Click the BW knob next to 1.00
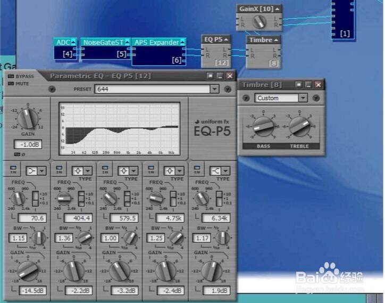385x303 pixels. [131, 238]
